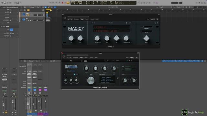Click the transport Fast Forward button
This screenshot has width=207, height=116.
53,3
